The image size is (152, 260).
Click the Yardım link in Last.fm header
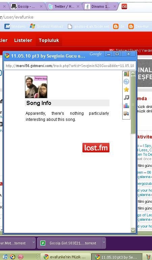point(147,50)
